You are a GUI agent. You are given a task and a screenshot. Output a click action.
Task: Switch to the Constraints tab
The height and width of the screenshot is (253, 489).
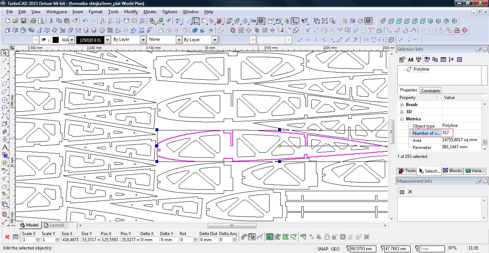tap(430, 90)
